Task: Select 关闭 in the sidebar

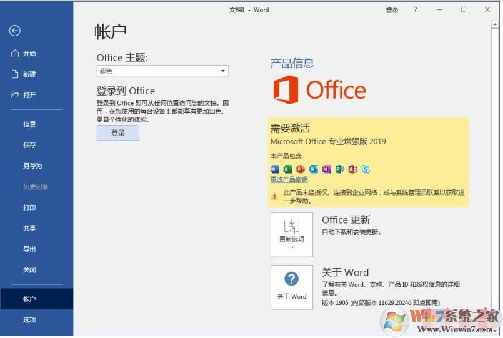Action: tap(29, 270)
